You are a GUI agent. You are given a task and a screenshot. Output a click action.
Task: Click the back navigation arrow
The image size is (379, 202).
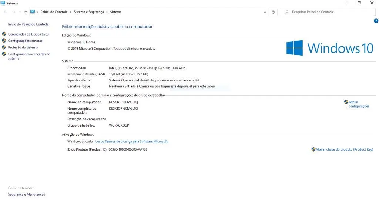click(5, 12)
